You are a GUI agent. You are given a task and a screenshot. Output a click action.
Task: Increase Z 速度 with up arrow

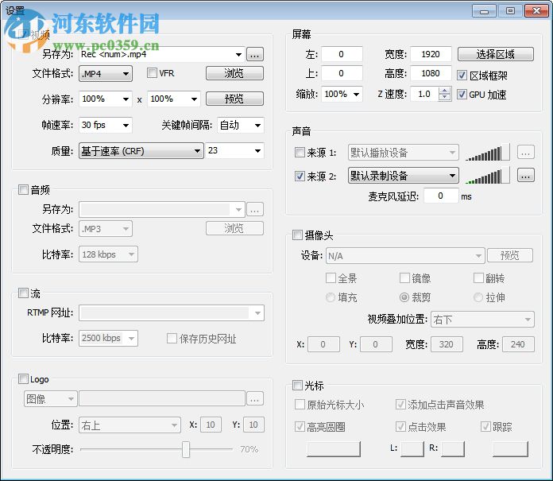(445, 91)
